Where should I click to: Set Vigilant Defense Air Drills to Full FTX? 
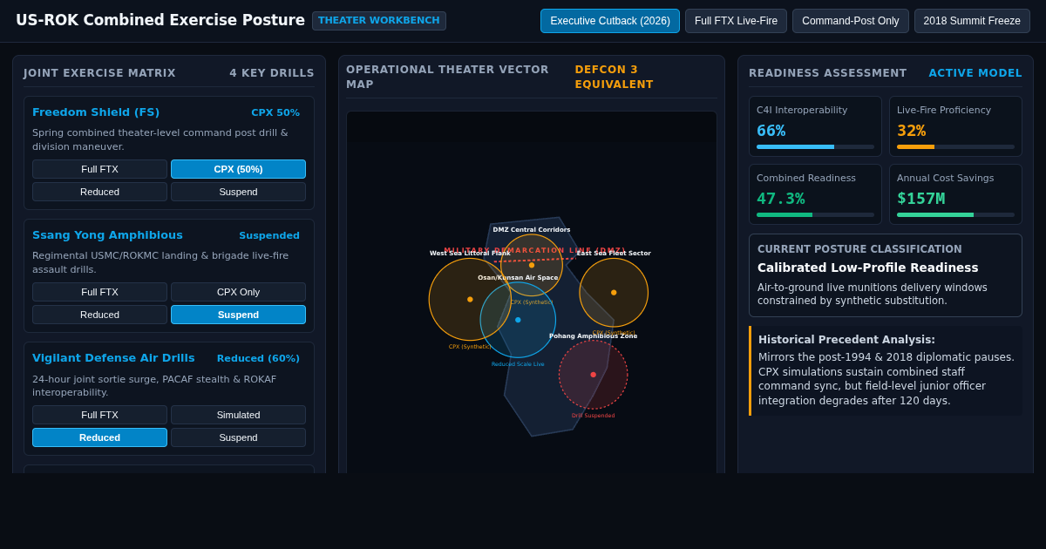[x=99, y=415]
